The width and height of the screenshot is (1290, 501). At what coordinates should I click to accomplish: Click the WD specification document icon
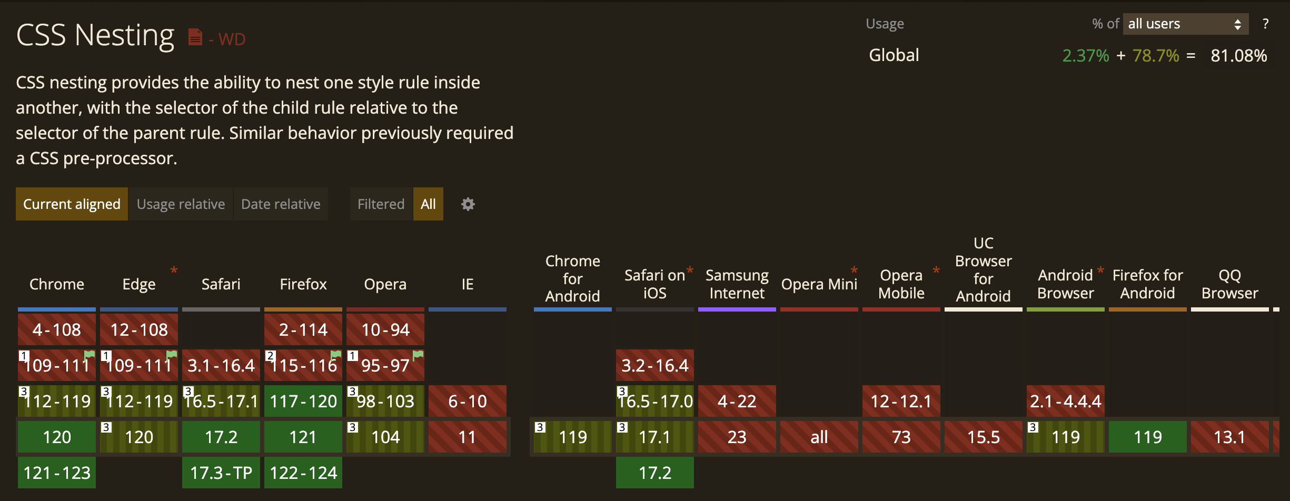pos(194,37)
